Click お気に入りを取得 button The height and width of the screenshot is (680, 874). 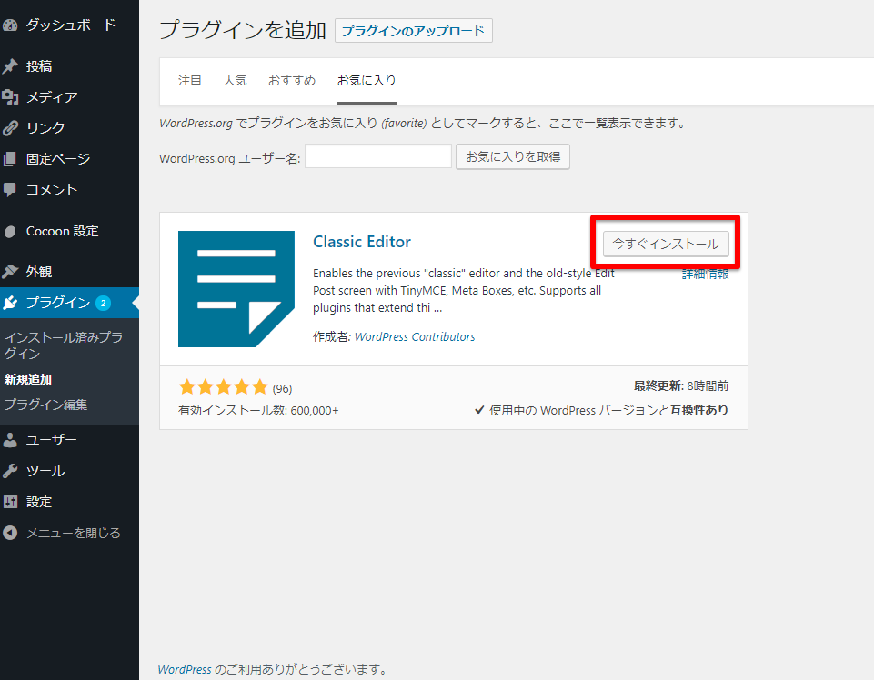513,156
